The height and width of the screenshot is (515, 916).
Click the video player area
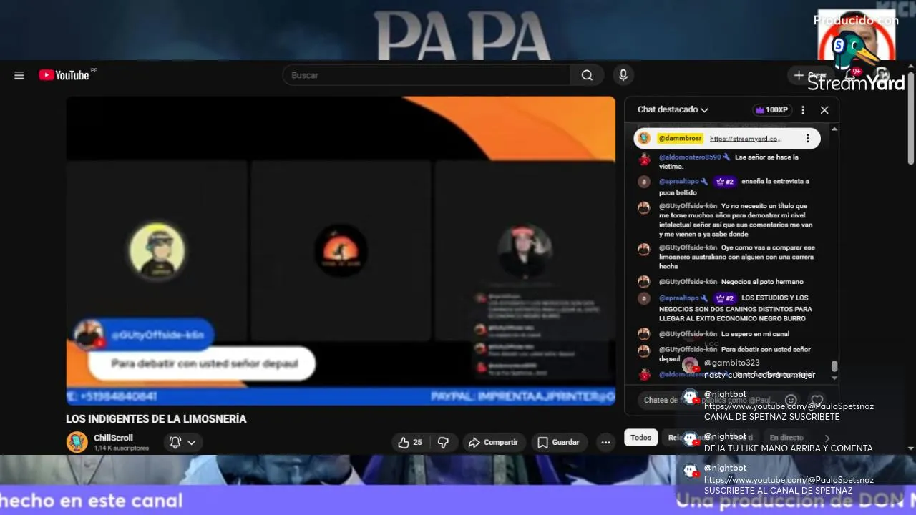click(x=341, y=250)
